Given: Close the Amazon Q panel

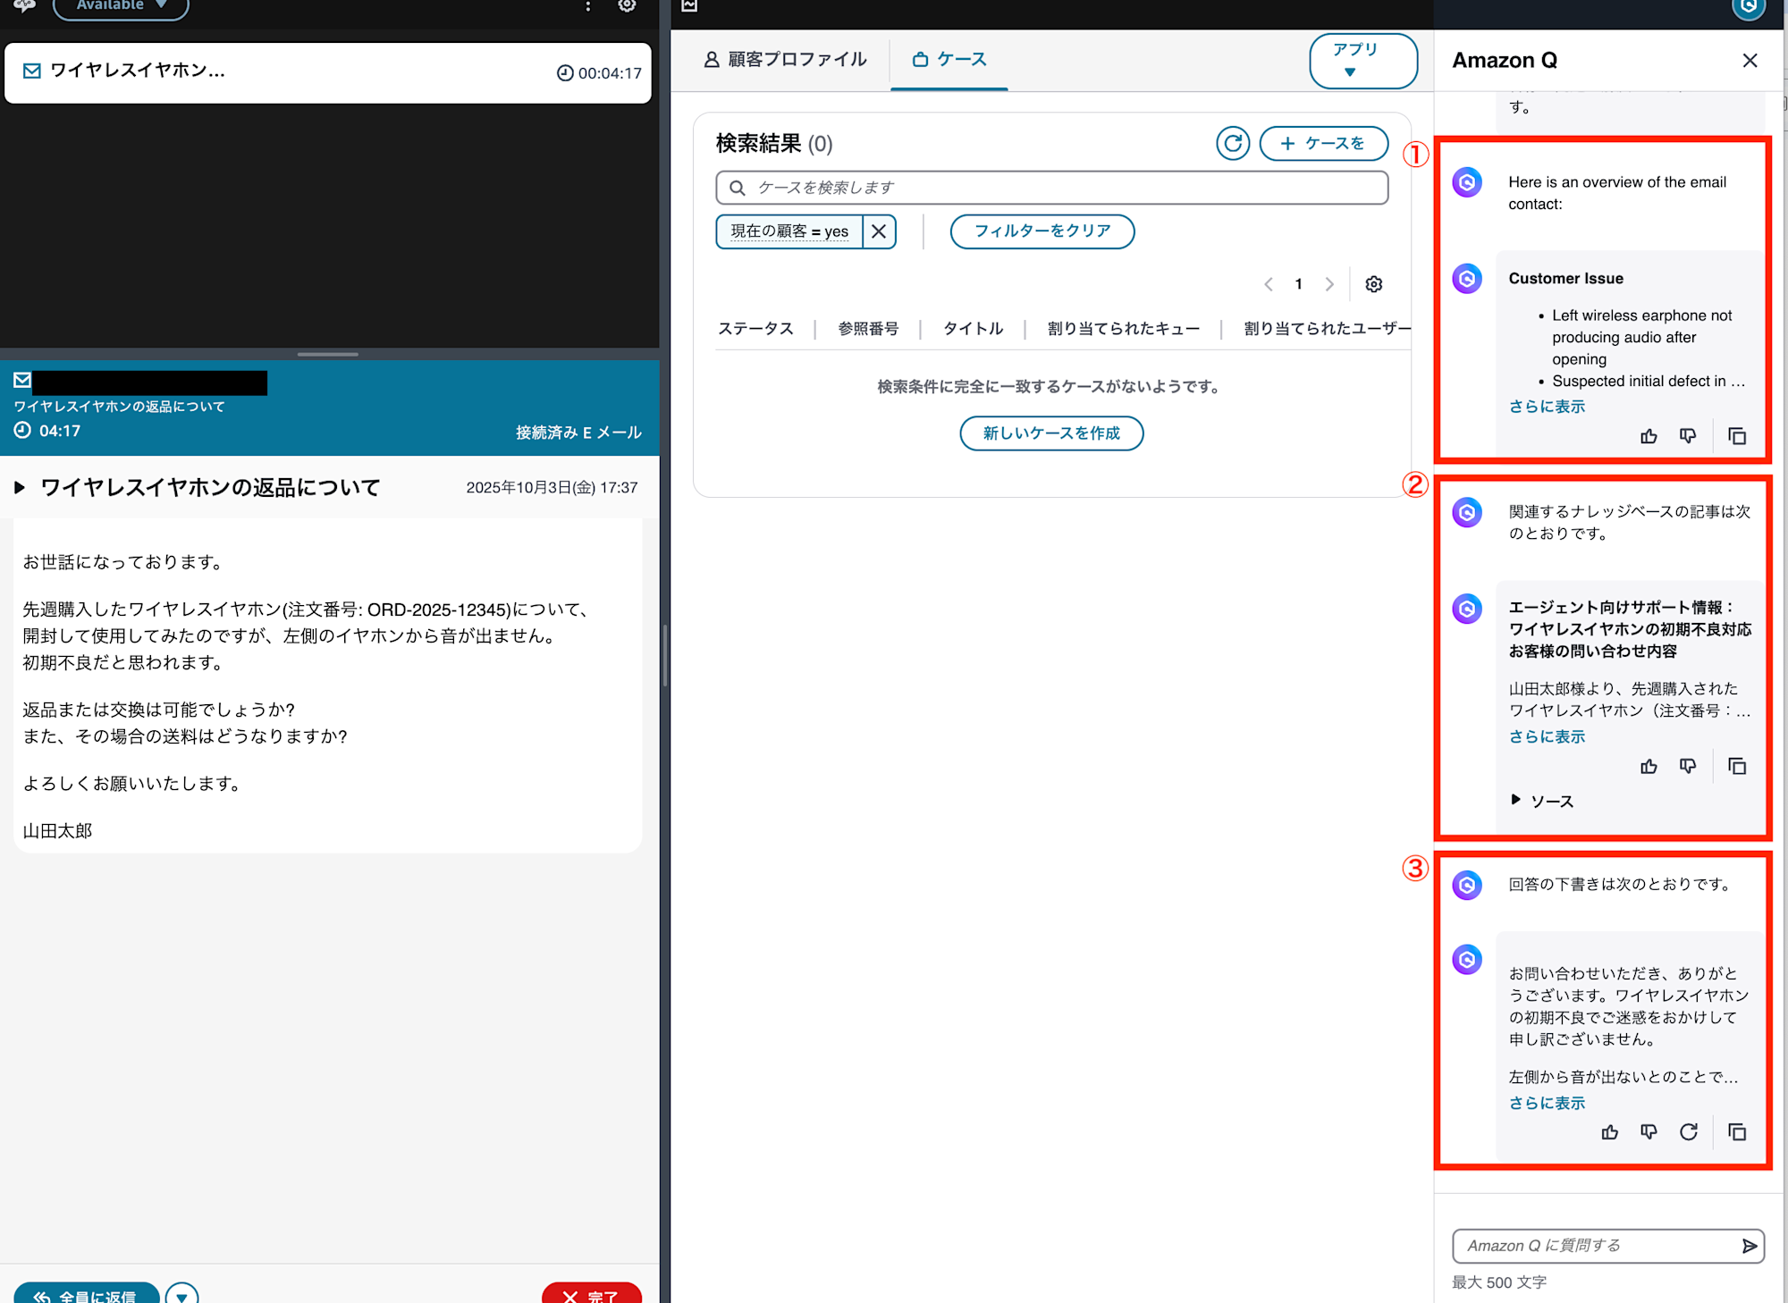Looking at the screenshot, I should [1750, 60].
